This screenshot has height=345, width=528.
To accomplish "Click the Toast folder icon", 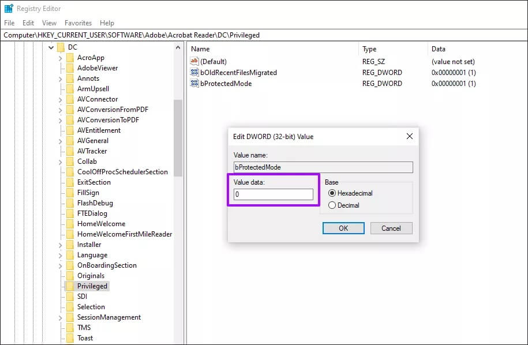I will (70, 338).
